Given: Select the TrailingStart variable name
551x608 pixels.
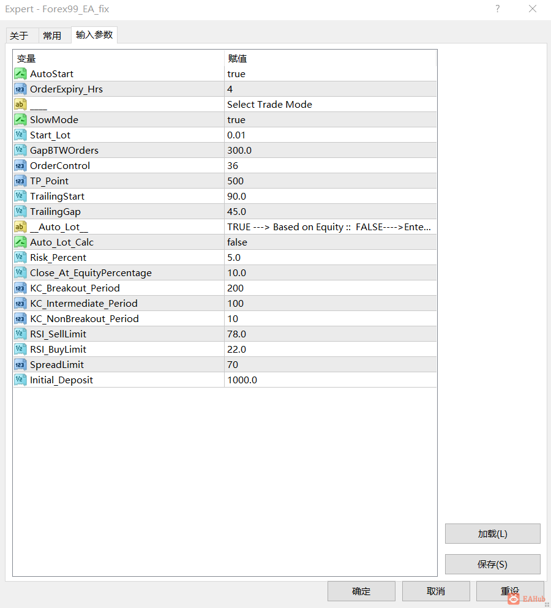Looking at the screenshot, I should click(57, 197).
